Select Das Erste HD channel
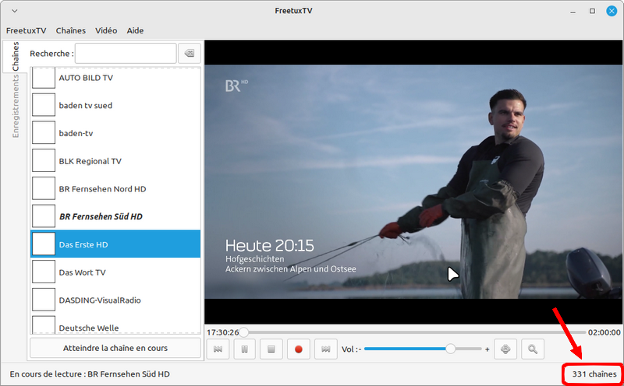The height and width of the screenshot is (386, 624). (x=115, y=244)
